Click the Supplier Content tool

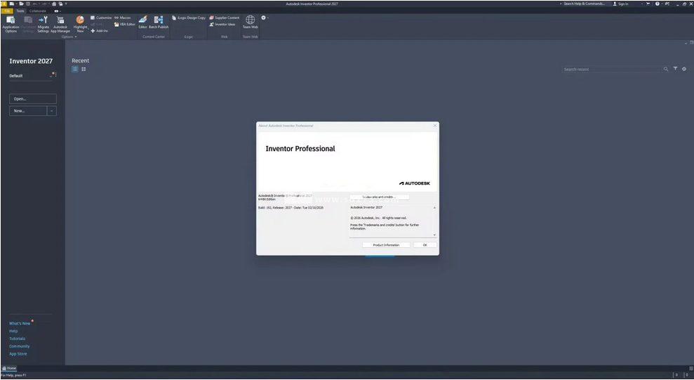tap(225, 18)
